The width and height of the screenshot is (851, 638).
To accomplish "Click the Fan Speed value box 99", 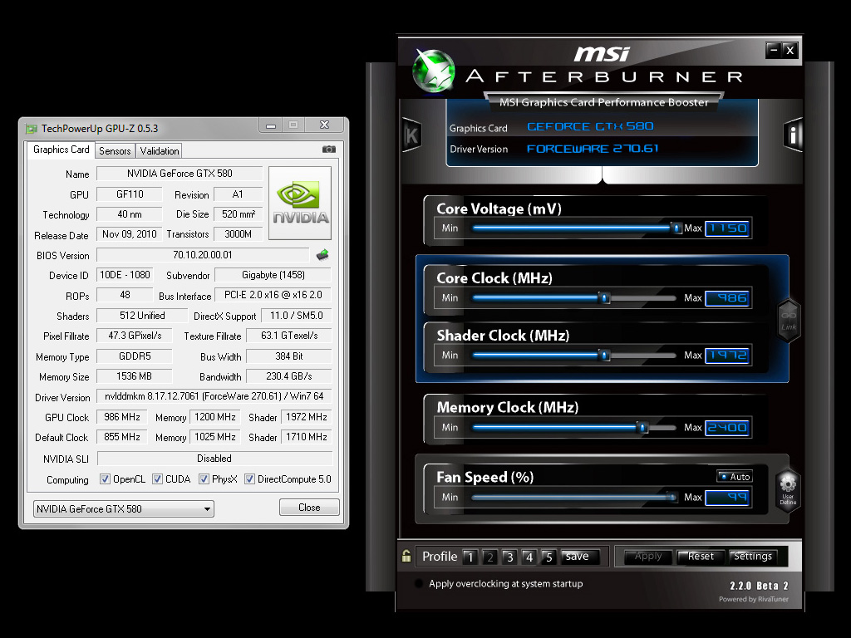I will point(727,497).
